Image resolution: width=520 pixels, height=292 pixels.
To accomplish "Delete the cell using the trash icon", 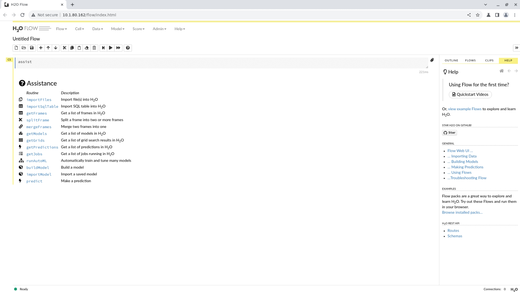I will tap(94, 48).
